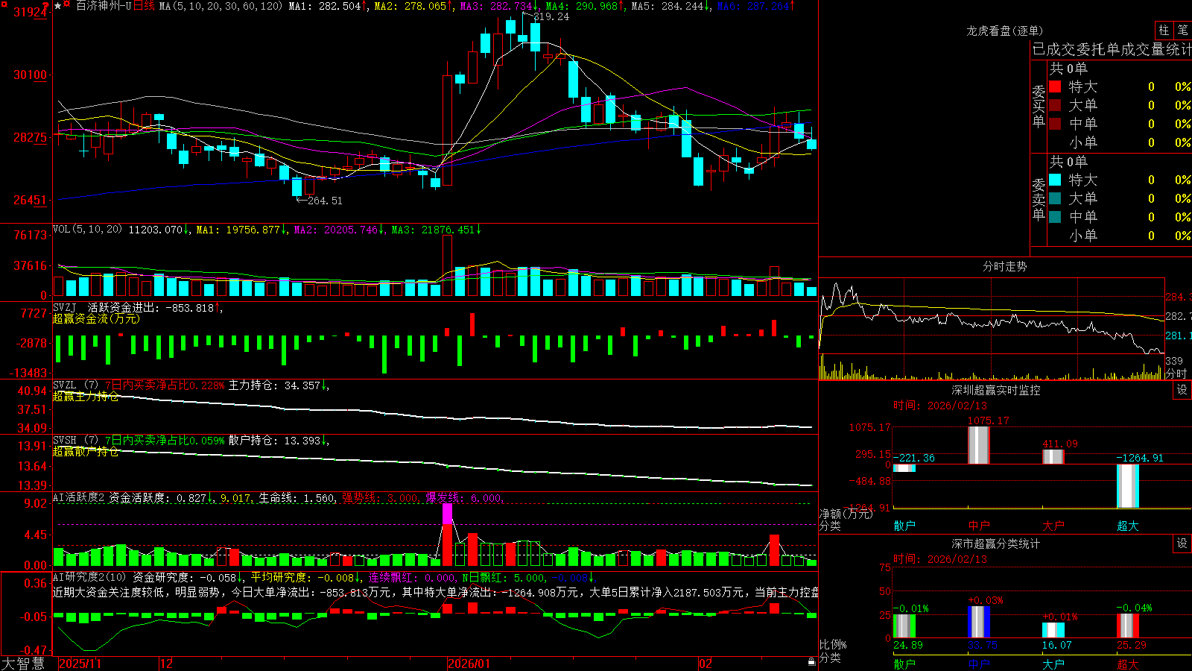
Task: Select the SVZL (7) indicator label
Action: tap(76, 385)
